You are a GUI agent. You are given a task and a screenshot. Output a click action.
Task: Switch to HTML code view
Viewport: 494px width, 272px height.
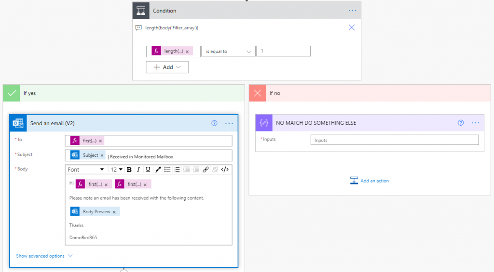click(x=225, y=169)
